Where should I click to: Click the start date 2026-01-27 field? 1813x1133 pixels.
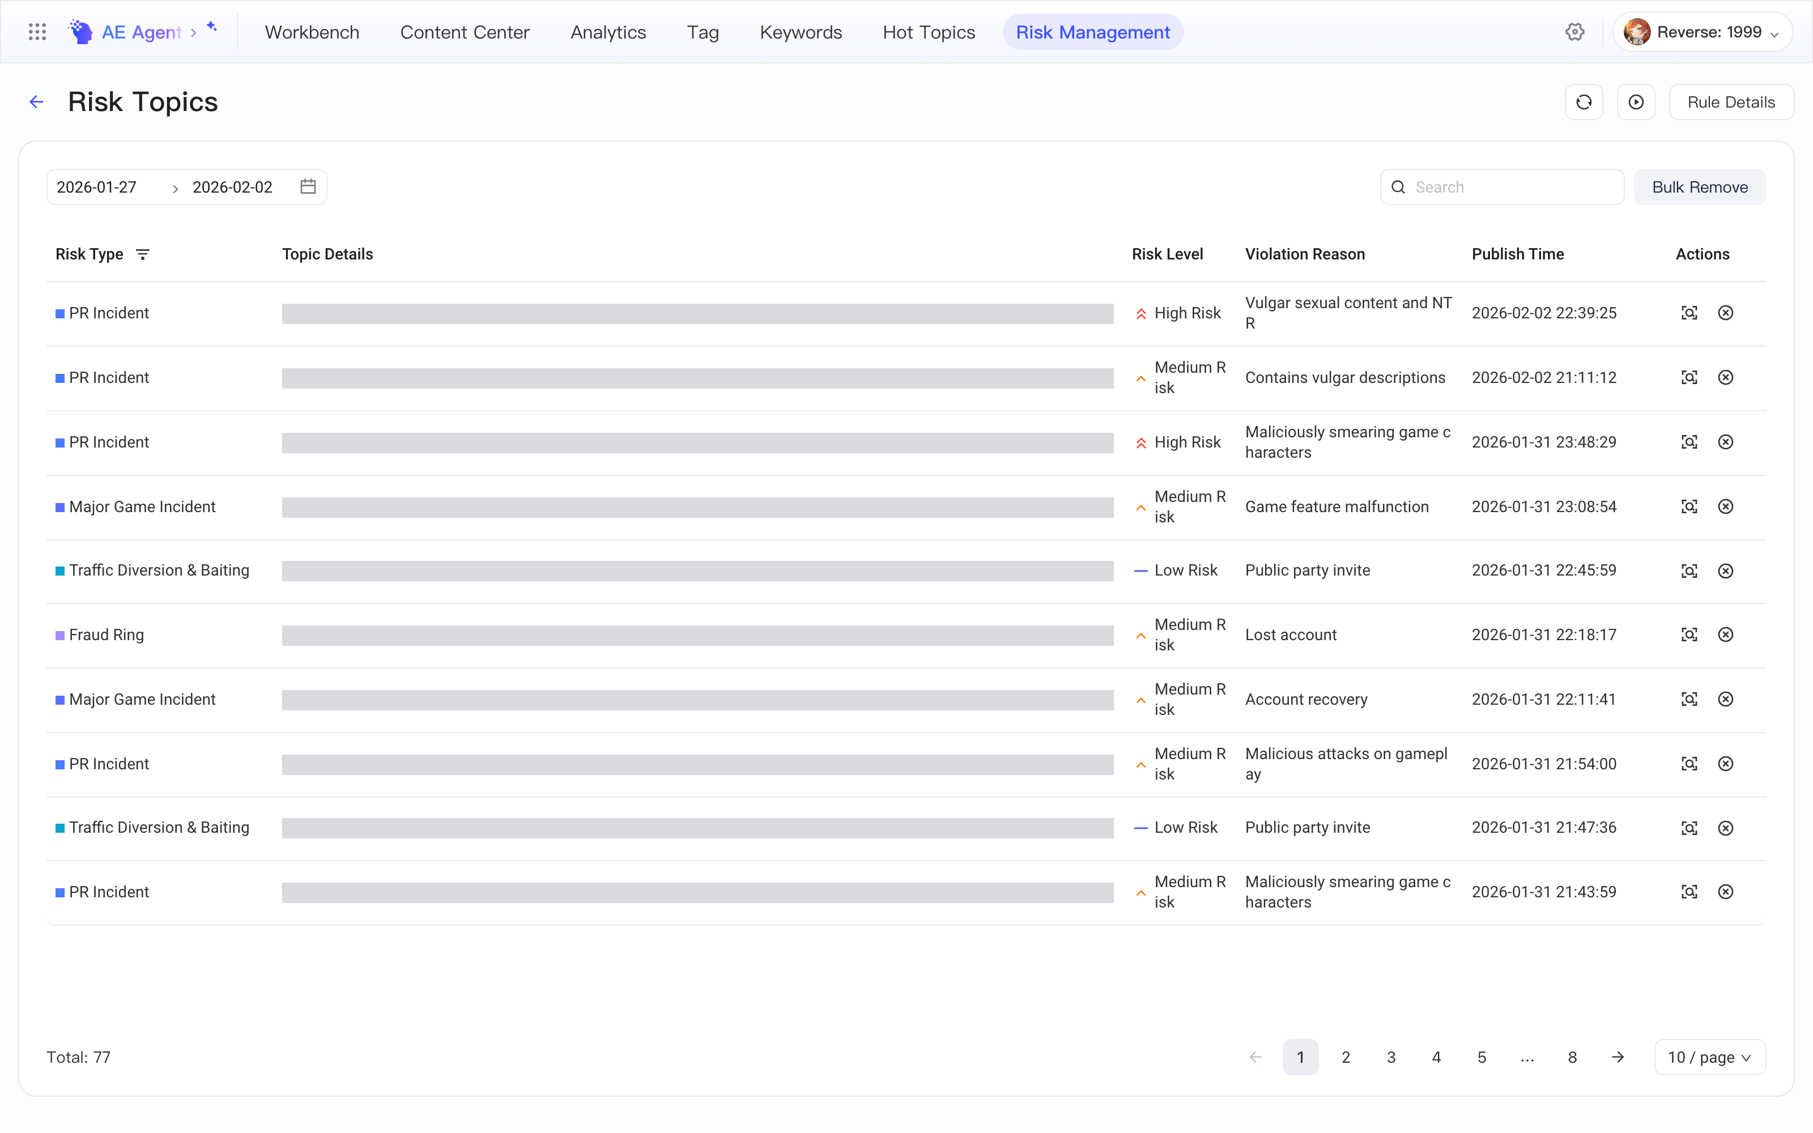point(97,188)
